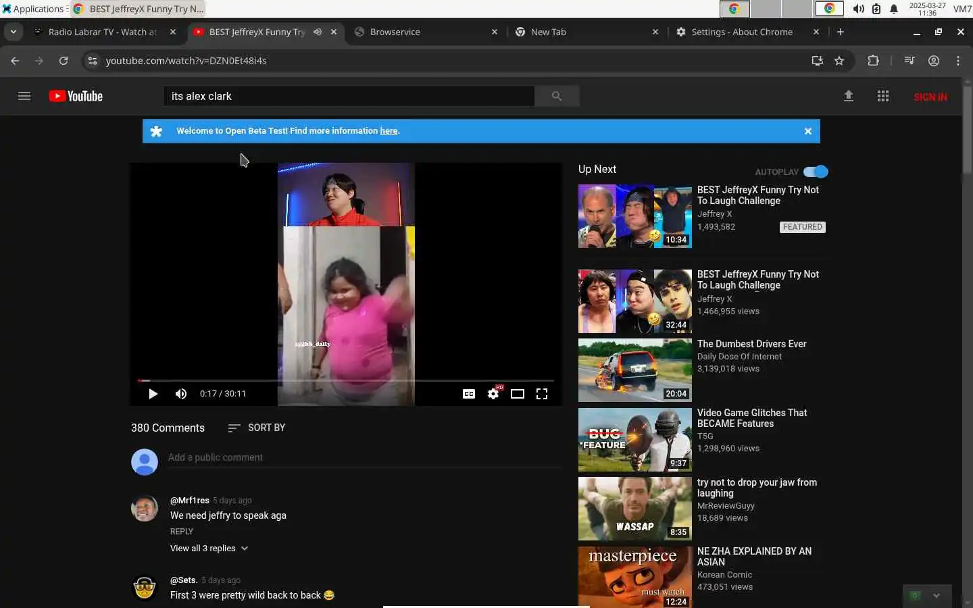
Task: Click the system volume icon in the panel
Action: 858,9
